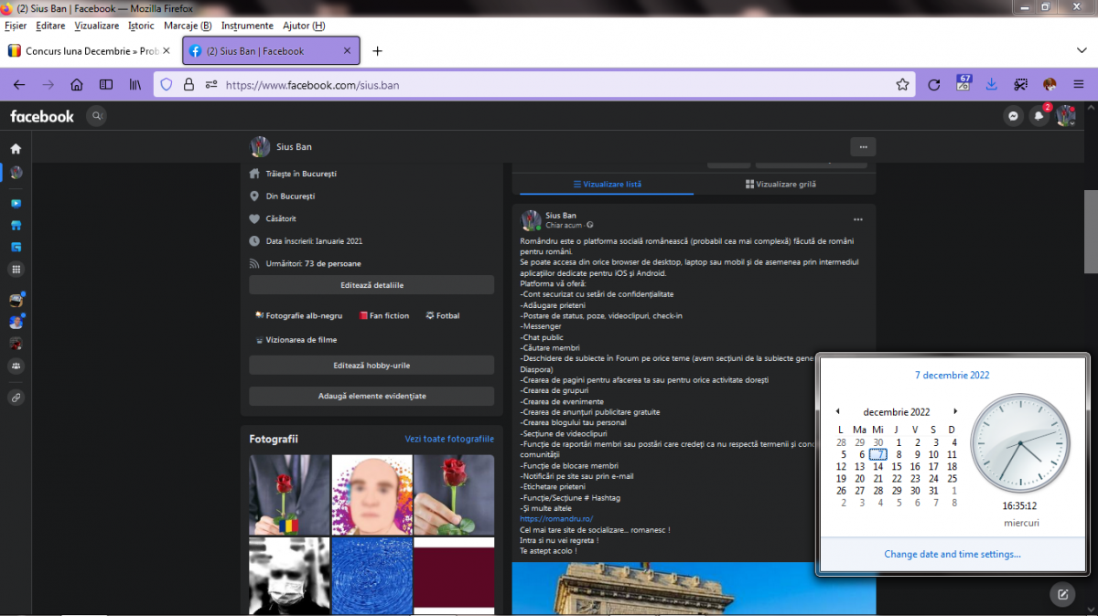Go to next month in calendar
Image resolution: width=1098 pixels, height=616 pixels.
click(x=955, y=411)
